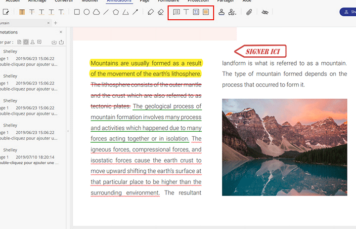Viewport: 356px width, 229px height.
Task: Select the Arrow drawing tool
Action: coord(135,12)
